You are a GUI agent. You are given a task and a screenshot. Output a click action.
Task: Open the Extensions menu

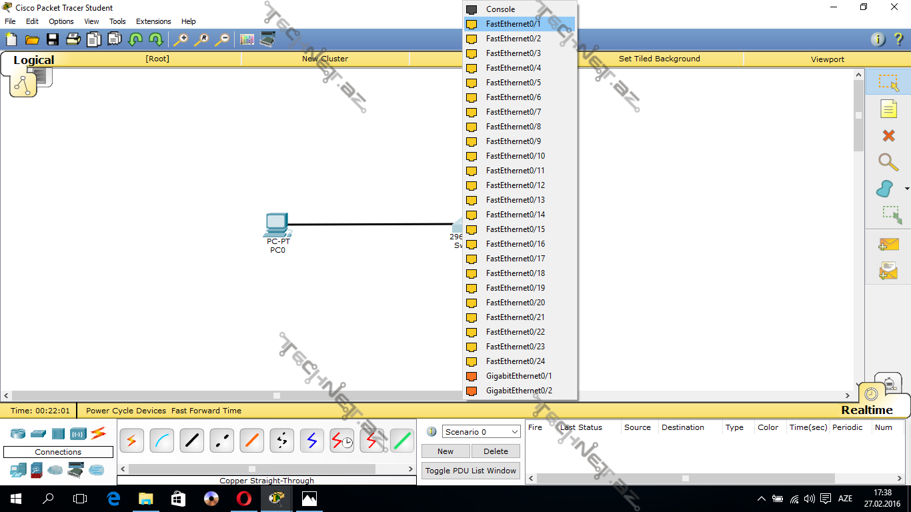point(153,21)
